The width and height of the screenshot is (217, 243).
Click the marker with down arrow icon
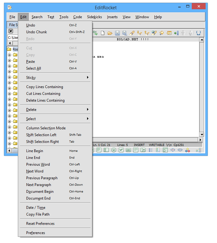click(139, 33)
